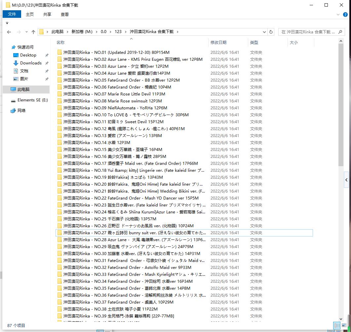Sort files by the 名称 column header

[60, 43]
